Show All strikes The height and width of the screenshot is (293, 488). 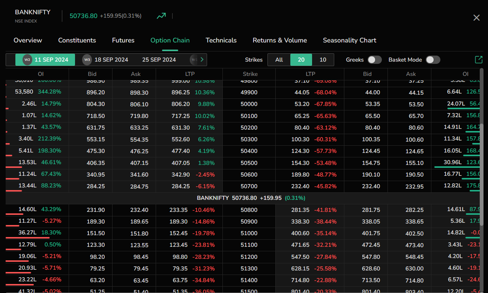279,60
